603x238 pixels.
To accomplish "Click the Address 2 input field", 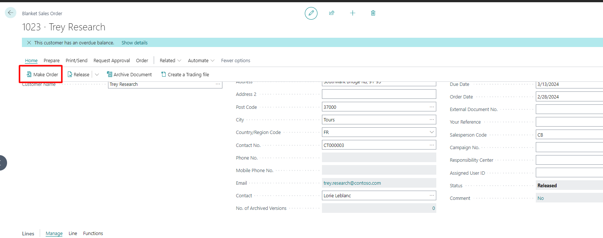I will 378,94.
